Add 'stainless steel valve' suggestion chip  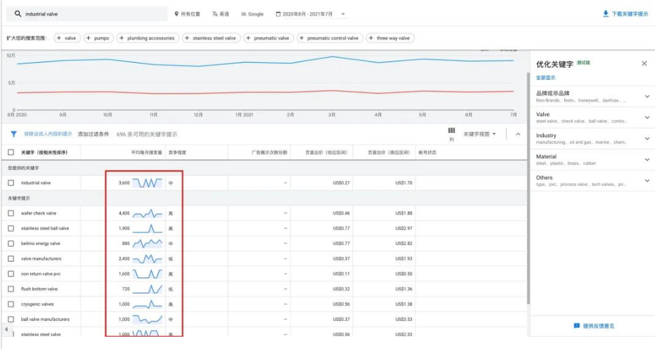point(210,38)
